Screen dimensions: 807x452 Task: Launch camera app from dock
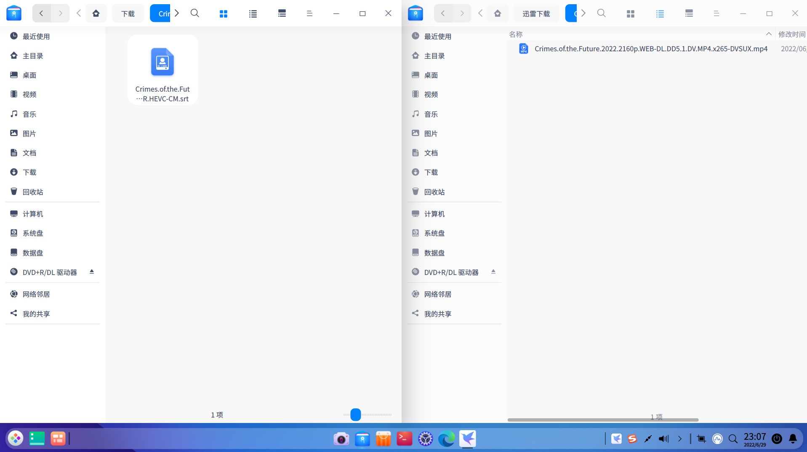(341, 439)
